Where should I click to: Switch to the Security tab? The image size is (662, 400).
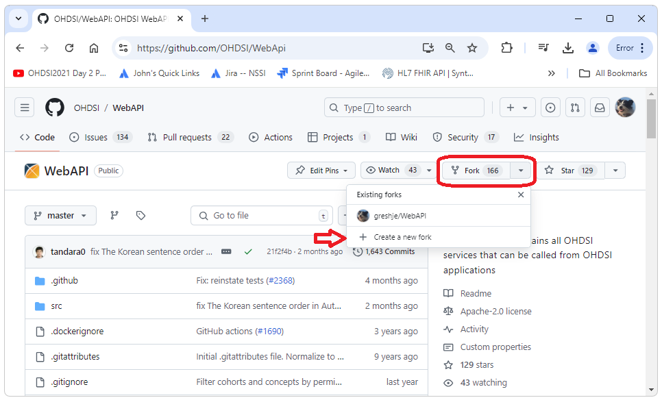tap(466, 137)
